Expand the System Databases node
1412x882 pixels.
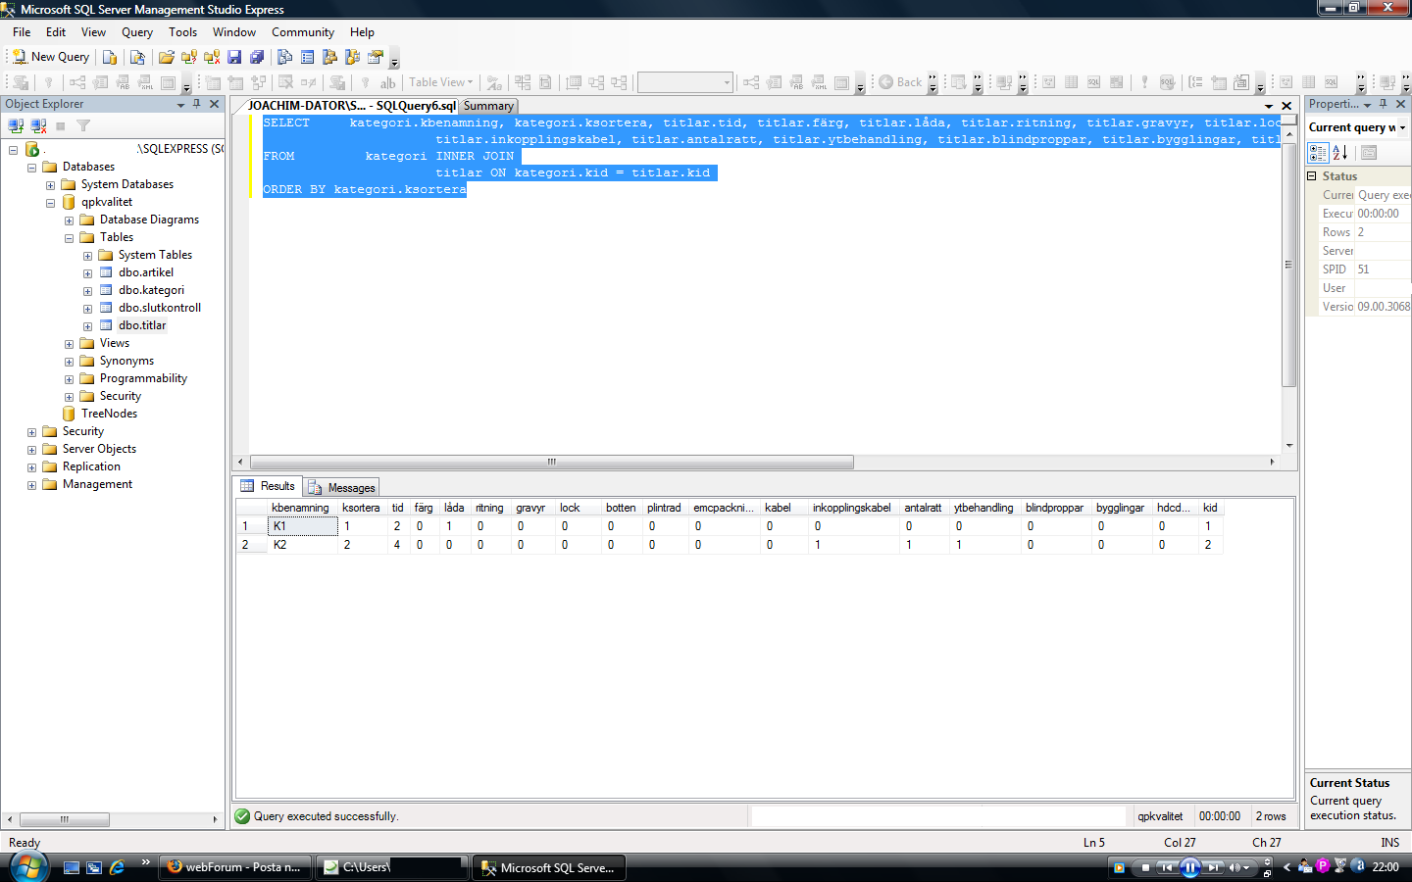click(50, 185)
